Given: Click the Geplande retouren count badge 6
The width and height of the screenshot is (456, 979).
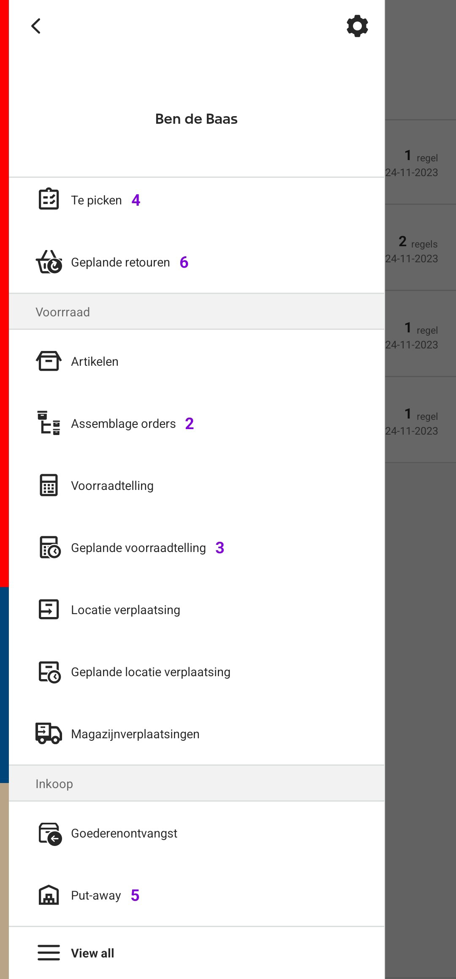Looking at the screenshot, I should 184,262.
